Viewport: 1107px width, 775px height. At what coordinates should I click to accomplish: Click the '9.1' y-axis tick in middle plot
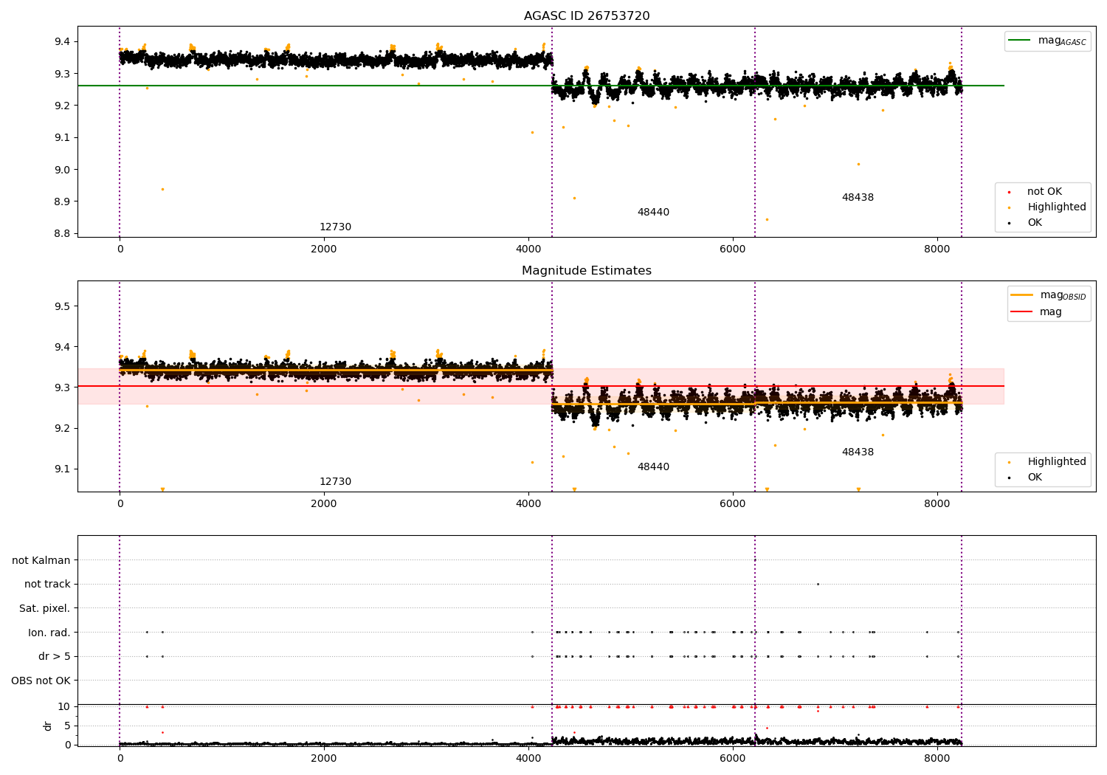63,469
